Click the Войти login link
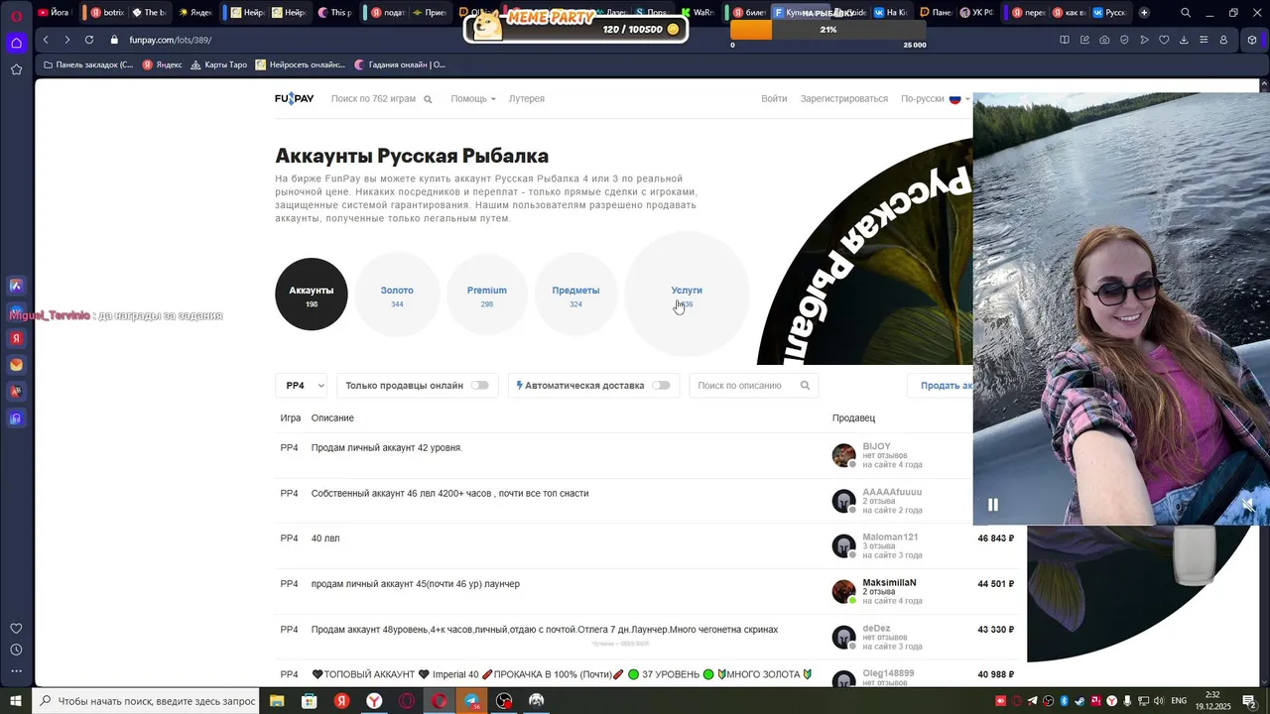The height and width of the screenshot is (714, 1270). 774,99
